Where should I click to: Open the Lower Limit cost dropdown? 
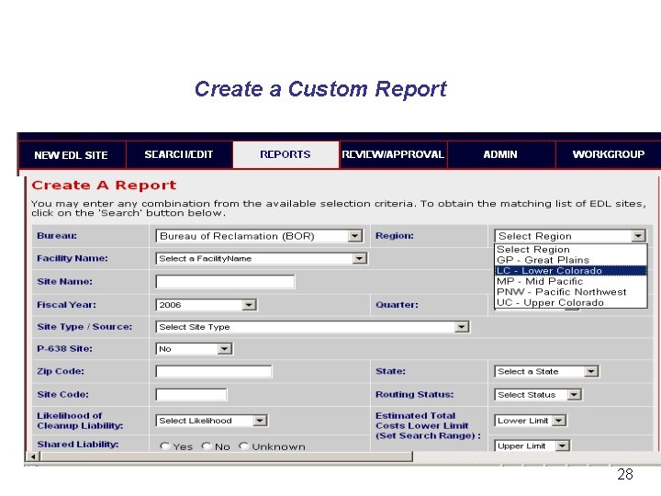[531, 421]
